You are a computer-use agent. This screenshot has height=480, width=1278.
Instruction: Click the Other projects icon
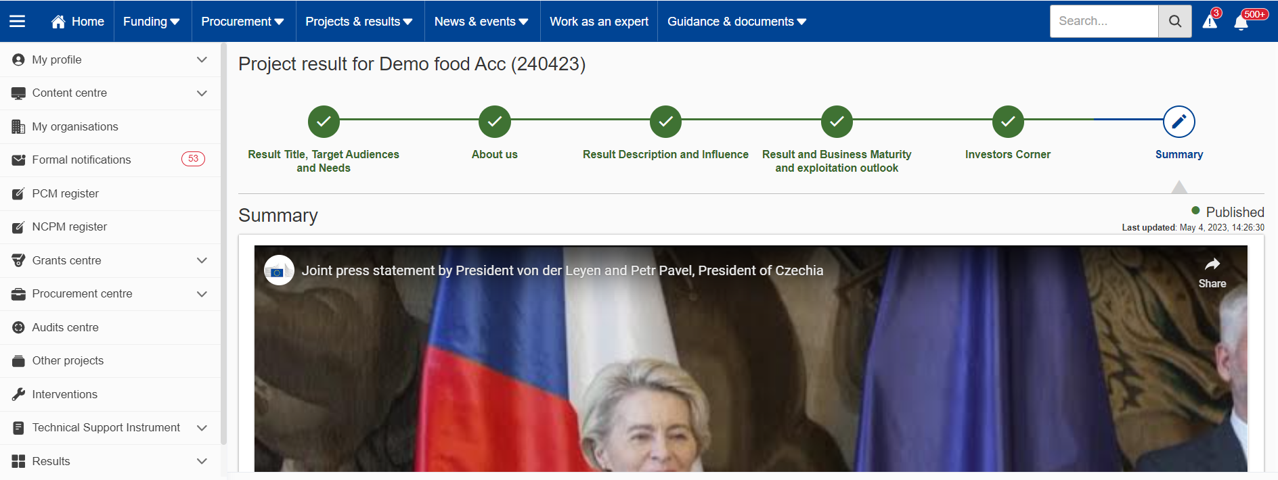(x=18, y=361)
